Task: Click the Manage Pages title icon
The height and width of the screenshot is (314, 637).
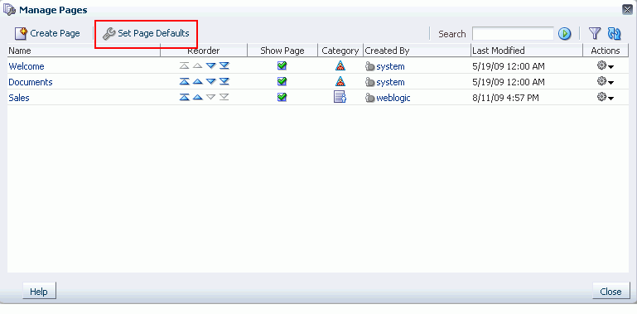Action: pyautogui.click(x=9, y=10)
